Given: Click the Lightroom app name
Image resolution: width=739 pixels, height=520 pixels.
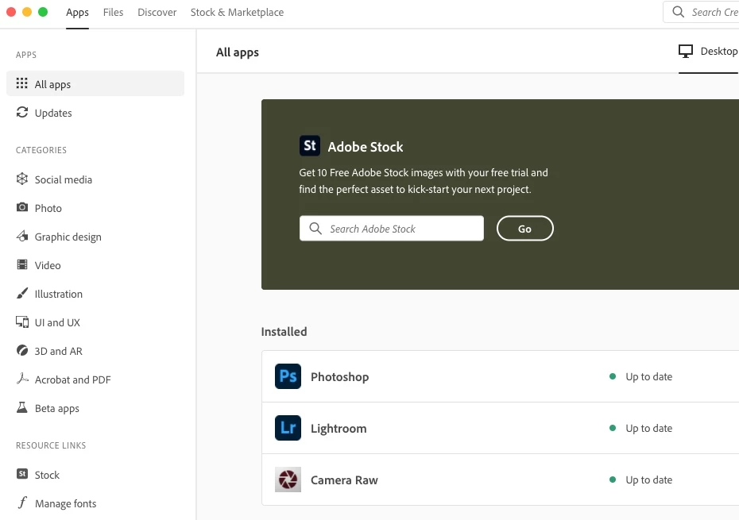Looking at the screenshot, I should pos(339,429).
